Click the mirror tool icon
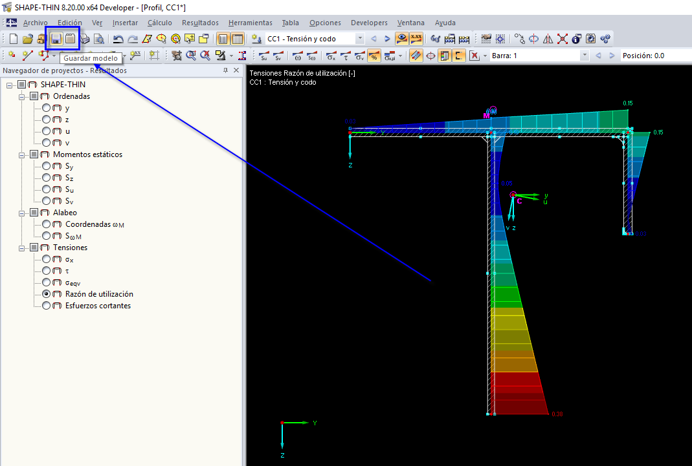This screenshot has height=466, width=692. point(548,39)
